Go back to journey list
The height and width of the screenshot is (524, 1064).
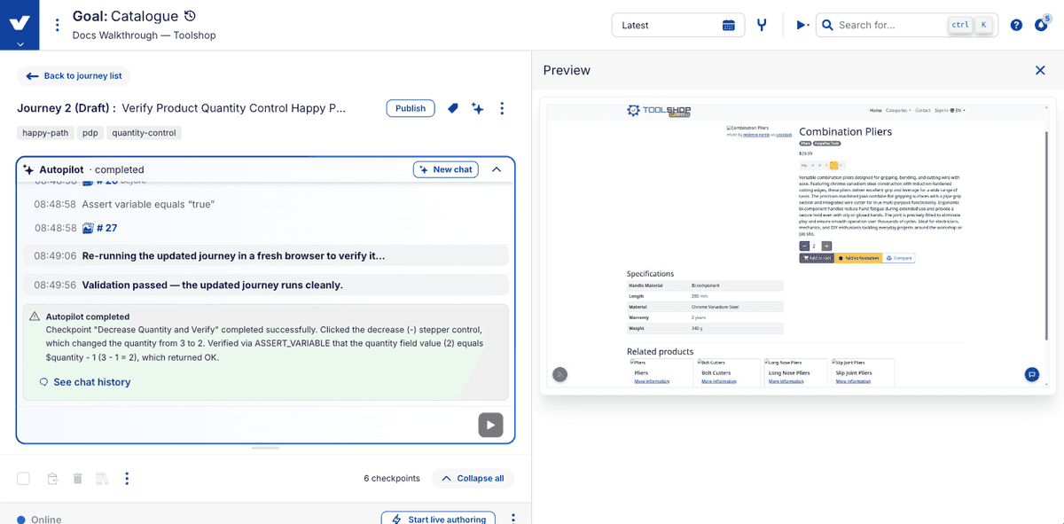coord(74,76)
